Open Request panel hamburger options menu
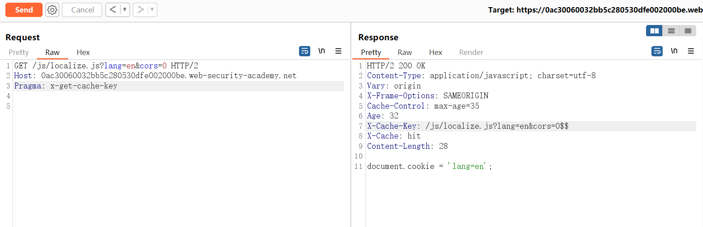 338,51
